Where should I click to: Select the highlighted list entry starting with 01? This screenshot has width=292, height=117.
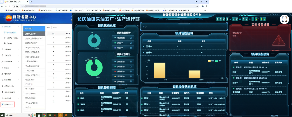tap(34, 34)
